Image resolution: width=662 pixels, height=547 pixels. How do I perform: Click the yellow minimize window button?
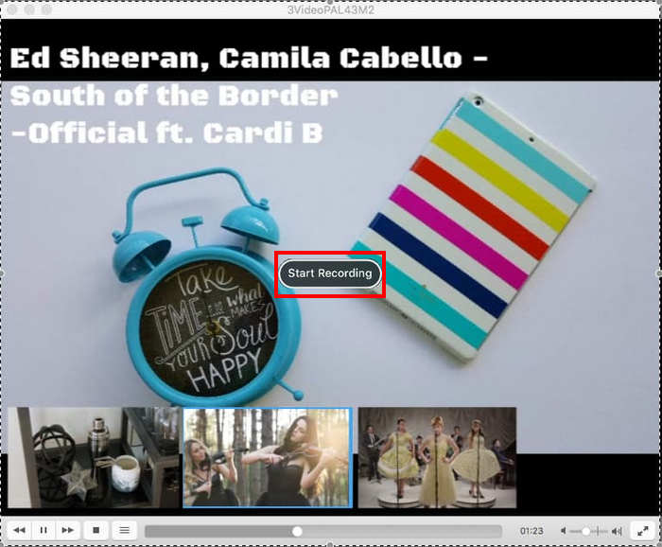pyautogui.click(x=29, y=9)
